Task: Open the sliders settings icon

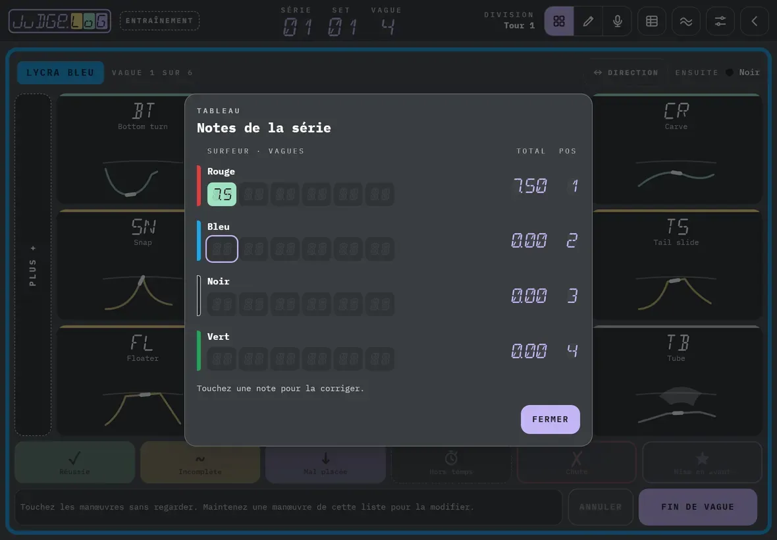Action: click(x=720, y=21)
